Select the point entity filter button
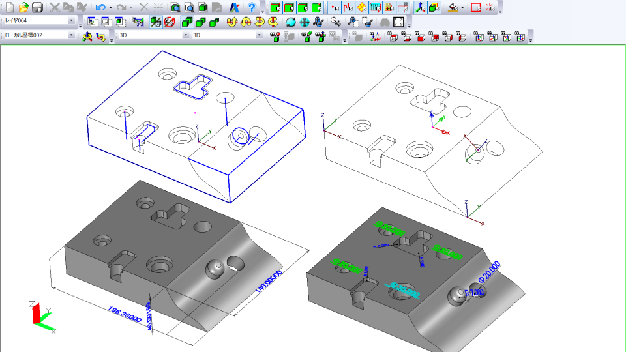The width and height of the screenshot is (626, 352). [x=335, y=8]
